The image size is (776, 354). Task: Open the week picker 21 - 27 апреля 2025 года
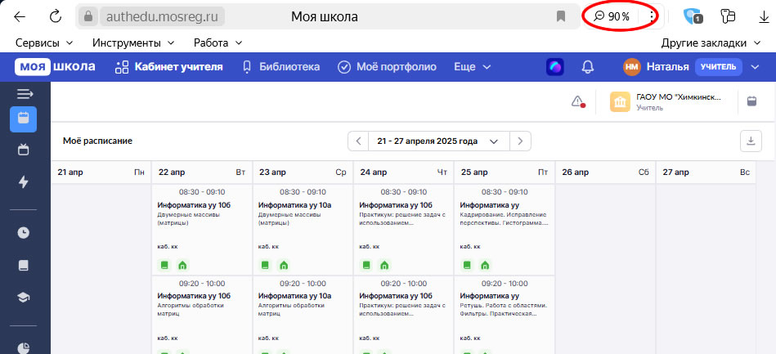(439, 141)
